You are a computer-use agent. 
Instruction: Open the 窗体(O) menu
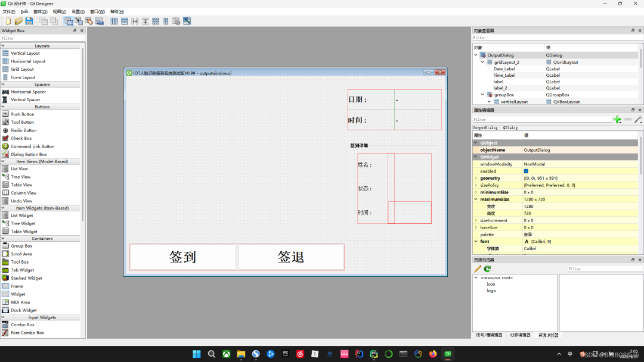(x=41, y=11)
